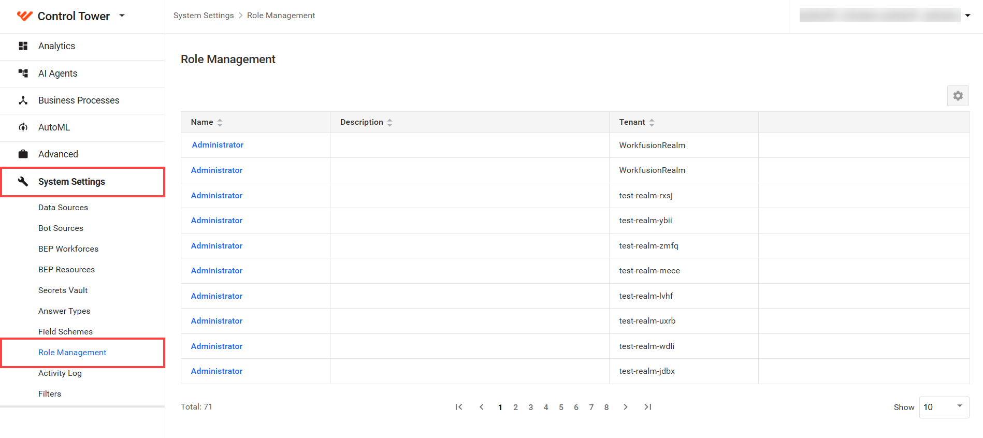Go to page 7
Screen dimensions: 983x438
tap(591, 407)
